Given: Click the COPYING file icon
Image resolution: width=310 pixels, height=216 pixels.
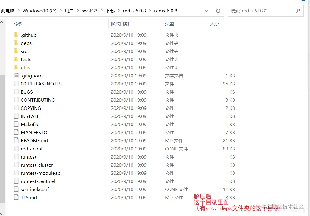Looking at the screenshot, I should [16, 108].
